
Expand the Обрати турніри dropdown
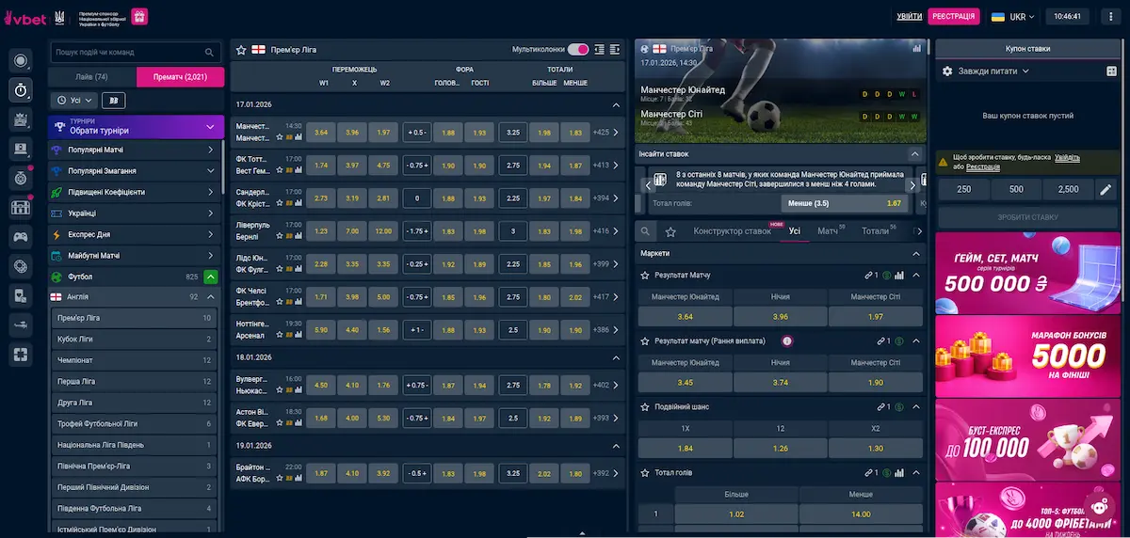click(210, 127)
